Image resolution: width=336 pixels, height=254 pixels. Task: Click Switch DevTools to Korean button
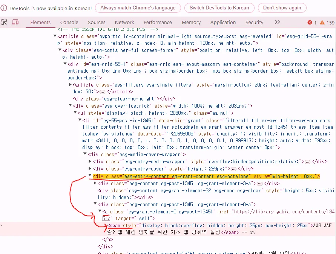(x=219, y=8)
